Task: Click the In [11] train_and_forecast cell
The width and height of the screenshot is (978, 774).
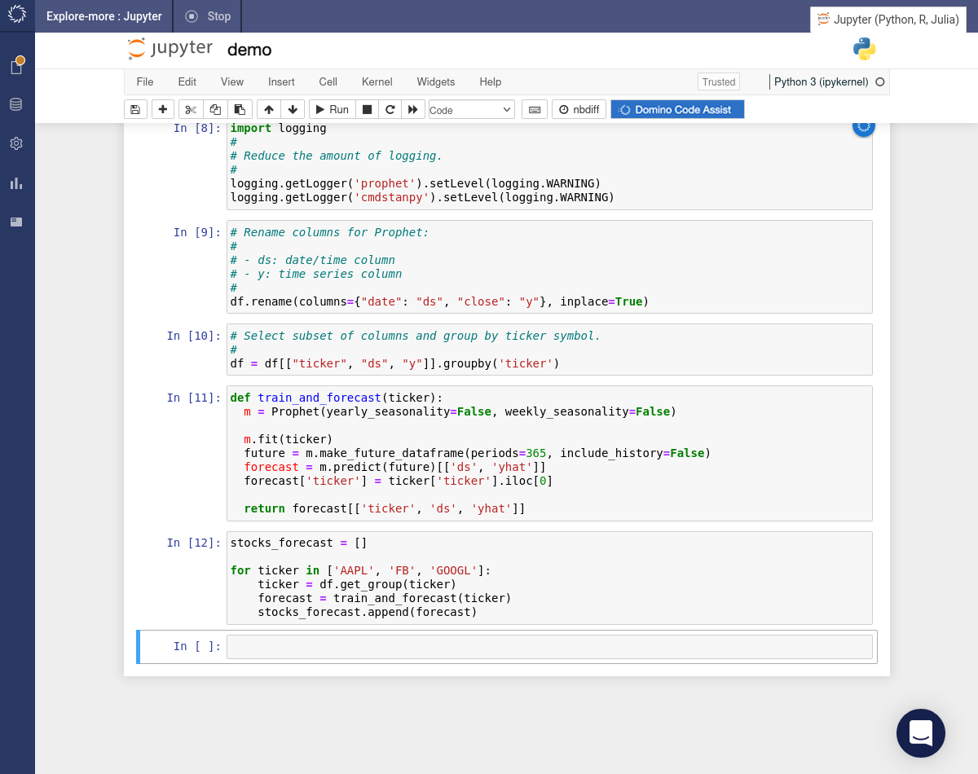Action: pyautogui.click(x=549, y=453)
